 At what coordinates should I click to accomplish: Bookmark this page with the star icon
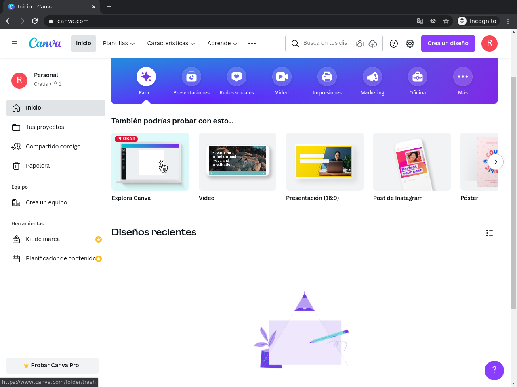(446, 21)
